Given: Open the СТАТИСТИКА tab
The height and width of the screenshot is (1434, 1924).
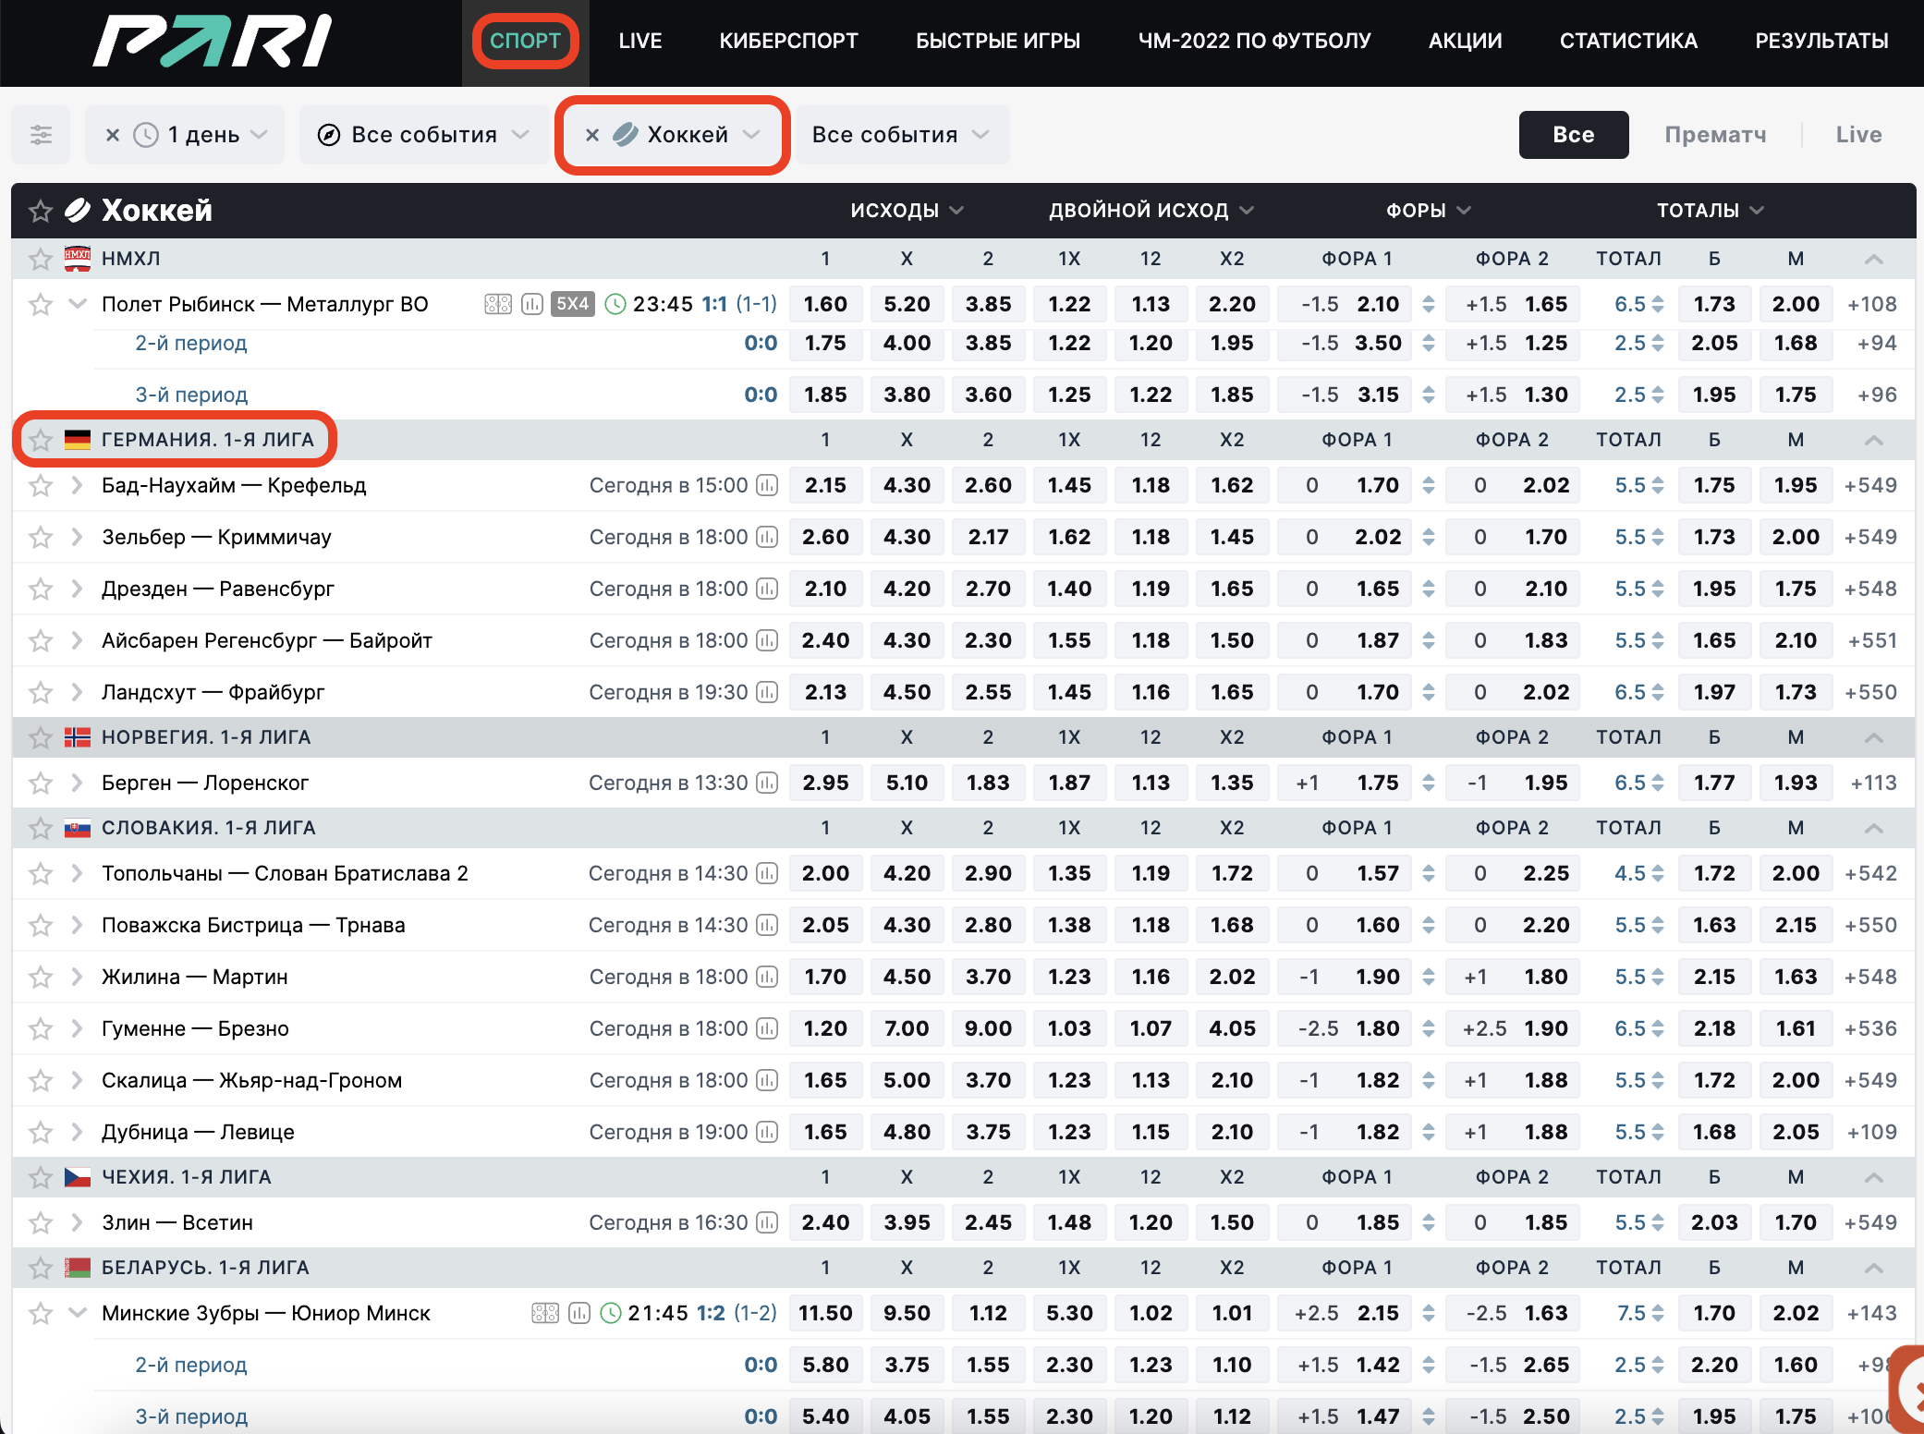Looking at the screenshot, I should (1628, 41).
